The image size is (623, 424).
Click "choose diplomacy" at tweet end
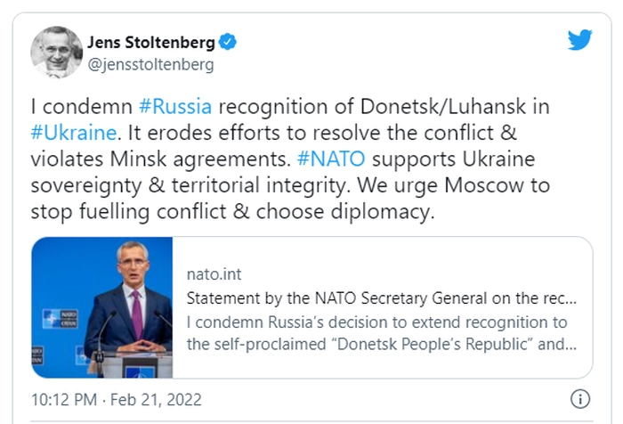(x=345, y=211)
